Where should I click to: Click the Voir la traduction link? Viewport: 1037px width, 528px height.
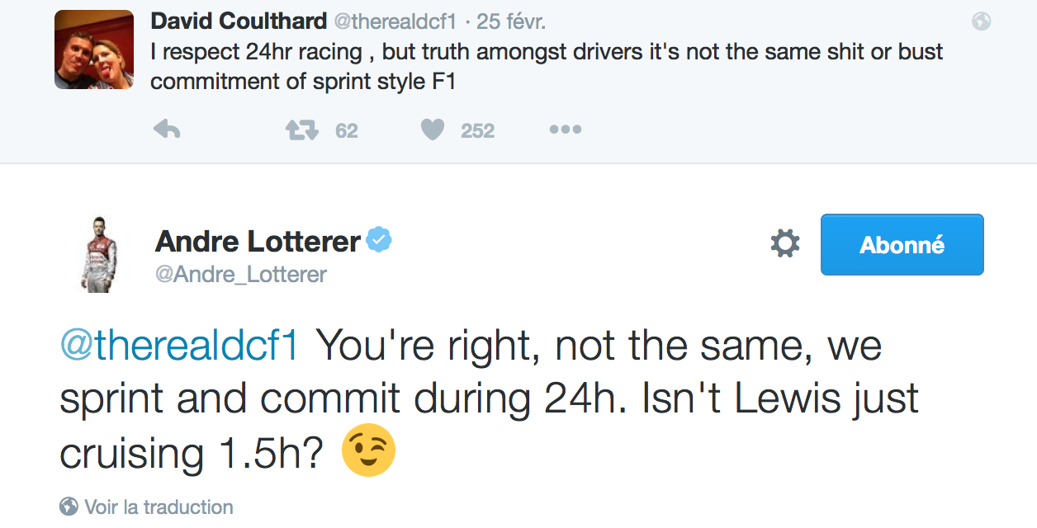pos(159,507)
